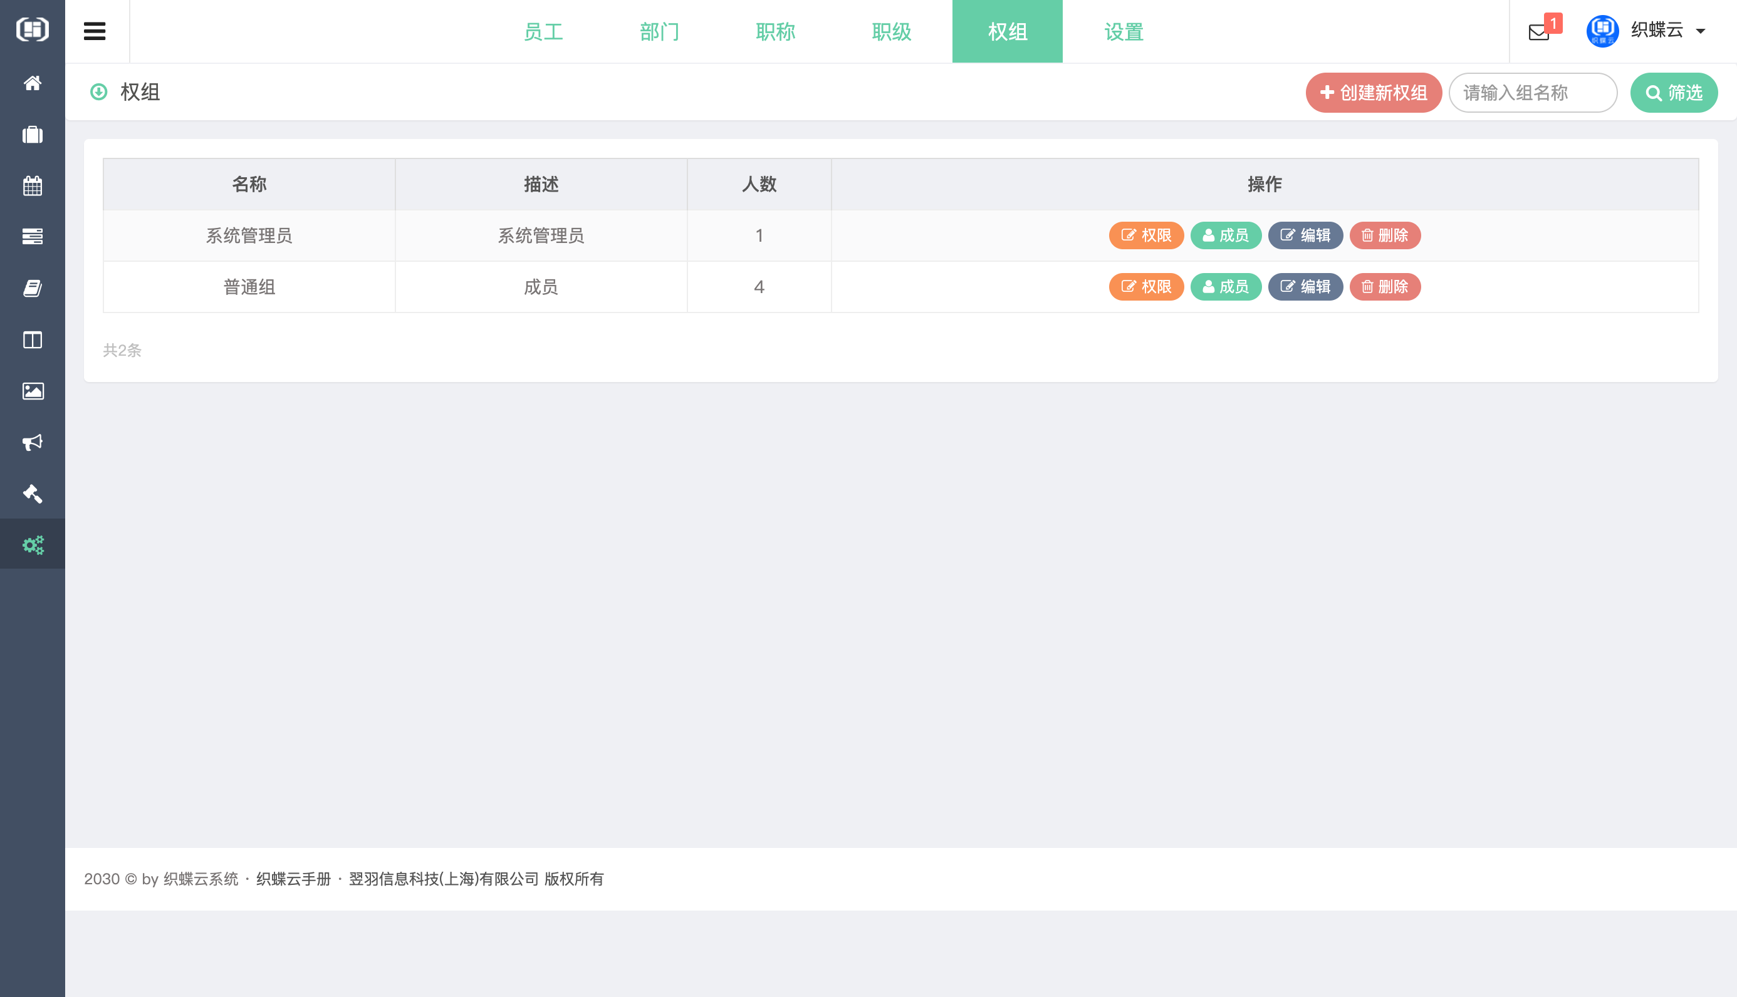This screenshot has height=997, width=1737.
Task: Click the gavel icon in sidebar
Action: (32, 493)
